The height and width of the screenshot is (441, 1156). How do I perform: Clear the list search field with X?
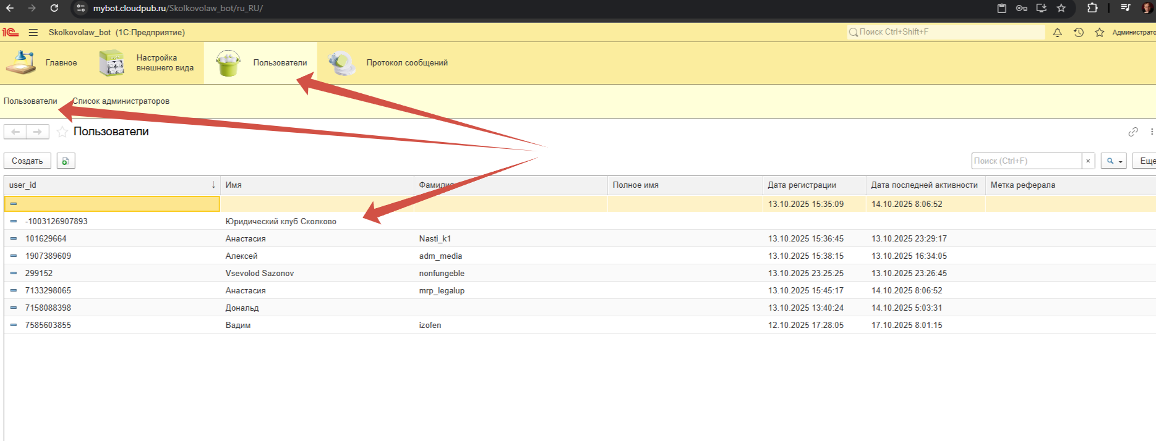[1088, 161]
